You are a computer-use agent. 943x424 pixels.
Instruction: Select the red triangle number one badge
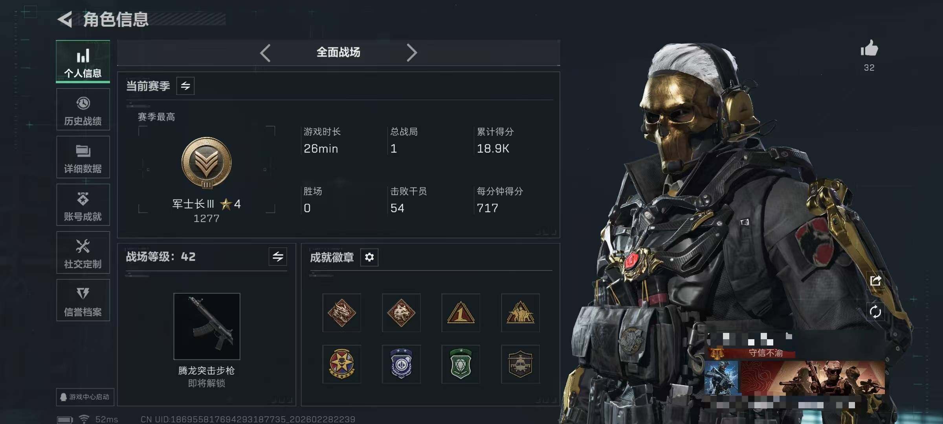[460, 313]
